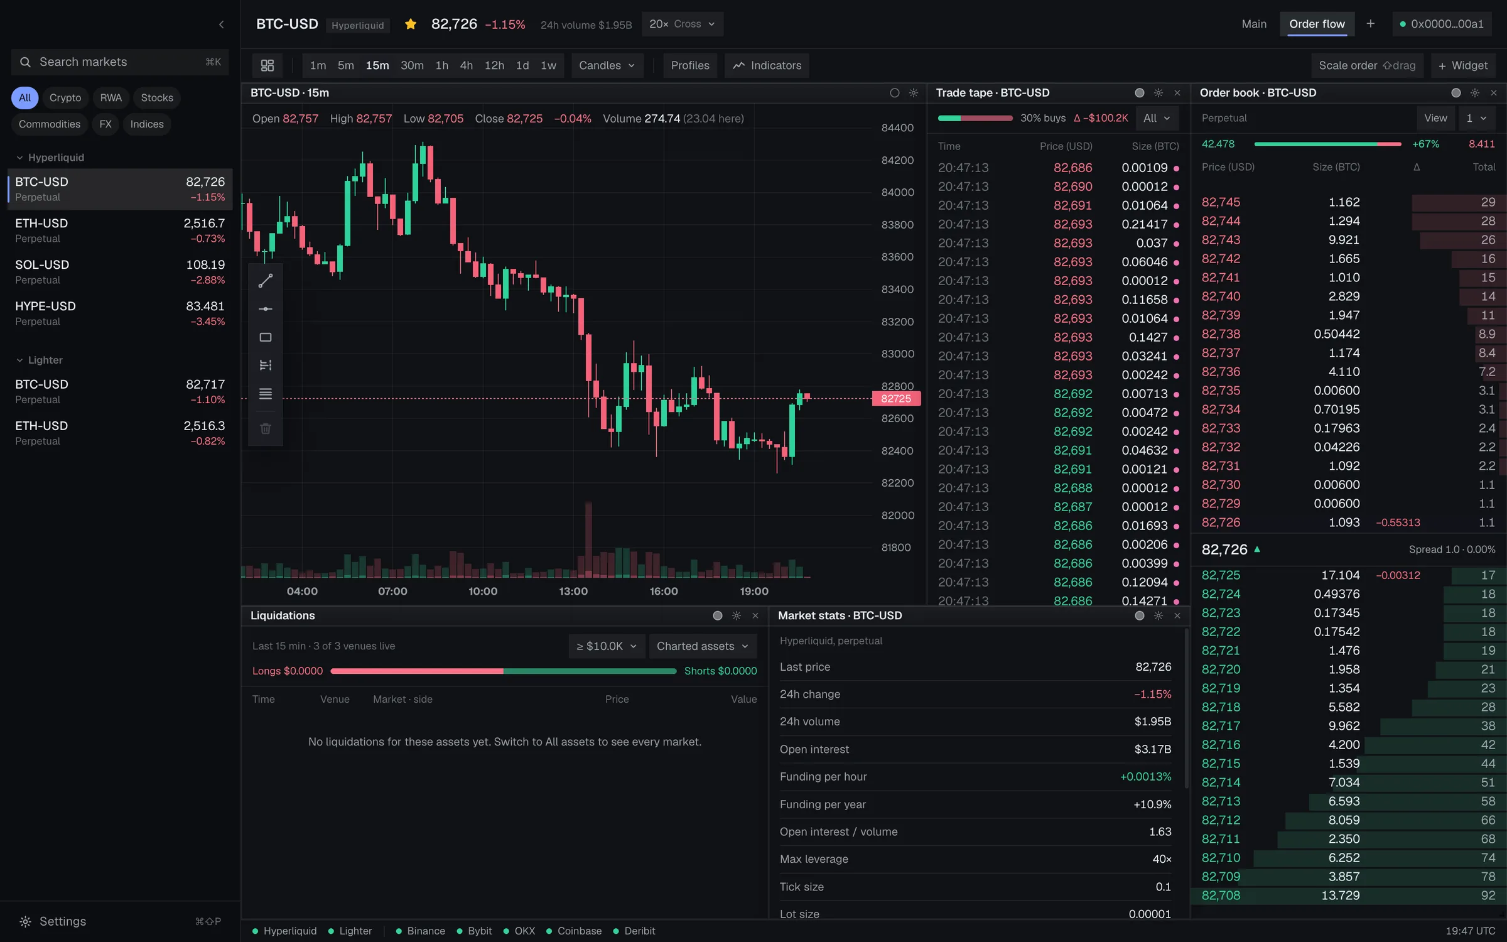Screen dimensions: 1507x942
Task: Open Settings gear in sidebar
Action: click(25, 921)
